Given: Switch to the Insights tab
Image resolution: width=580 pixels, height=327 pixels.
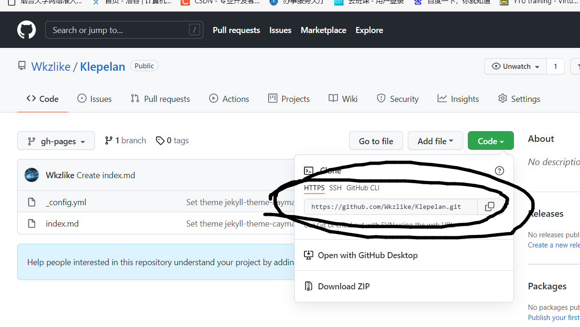Looking at the screenshot, I should (458, 99).
